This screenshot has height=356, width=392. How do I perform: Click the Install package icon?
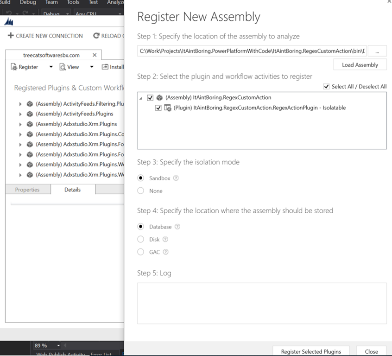[105, 67]
